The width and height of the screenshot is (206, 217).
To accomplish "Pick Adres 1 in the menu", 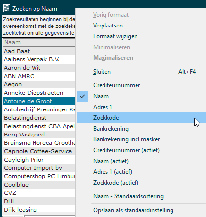I will (141, 107).
